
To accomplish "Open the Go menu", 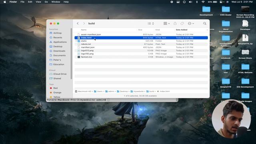I will tap(46, 2).
